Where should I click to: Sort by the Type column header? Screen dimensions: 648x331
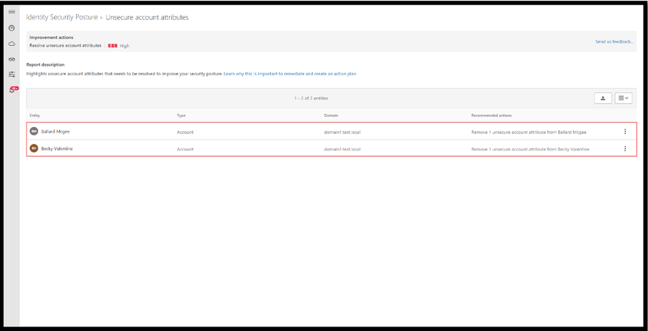[181, 115]
